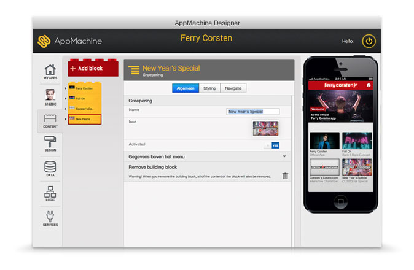Image resolution: width=414 pixels, height=270 pixels.
Task: Expand the Full On block arrow
Action: coord(66,99)
